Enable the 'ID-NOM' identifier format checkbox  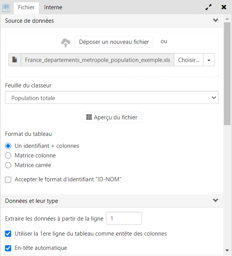8,179
